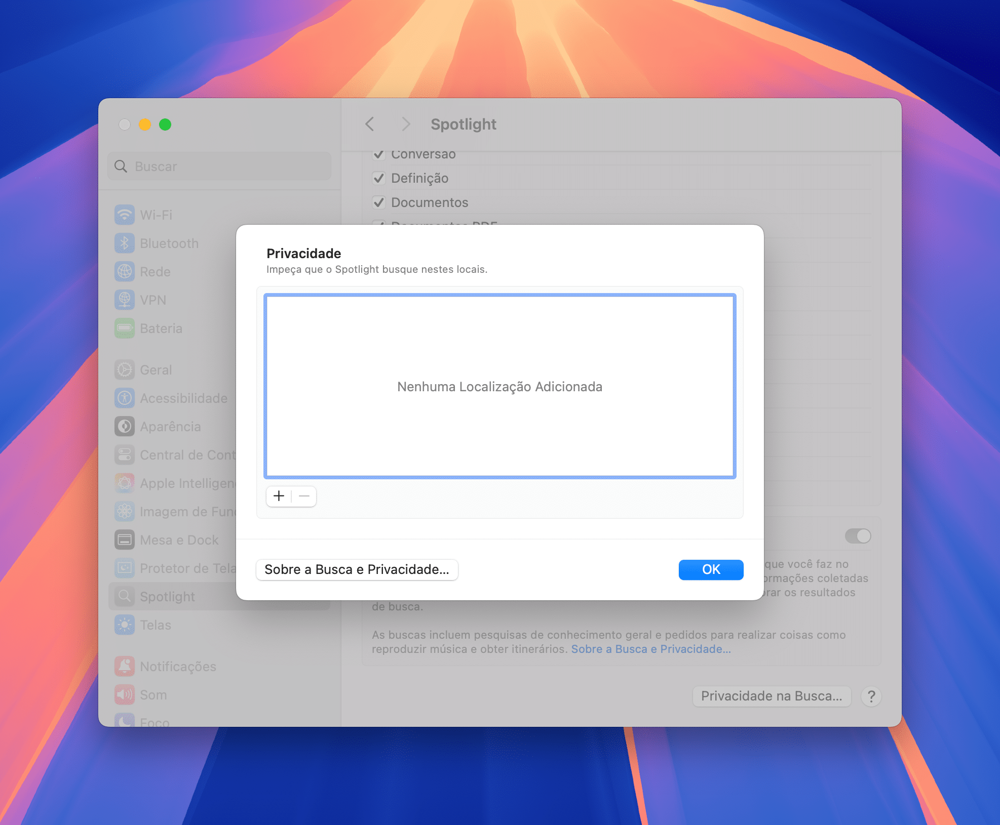
Task: Click the empty privacy locations list
Action: coord(499,386)
